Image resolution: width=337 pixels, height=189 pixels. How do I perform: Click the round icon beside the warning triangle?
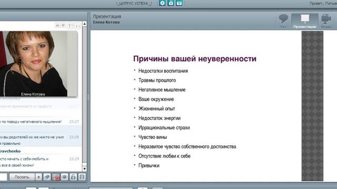[x=63, y=25]
